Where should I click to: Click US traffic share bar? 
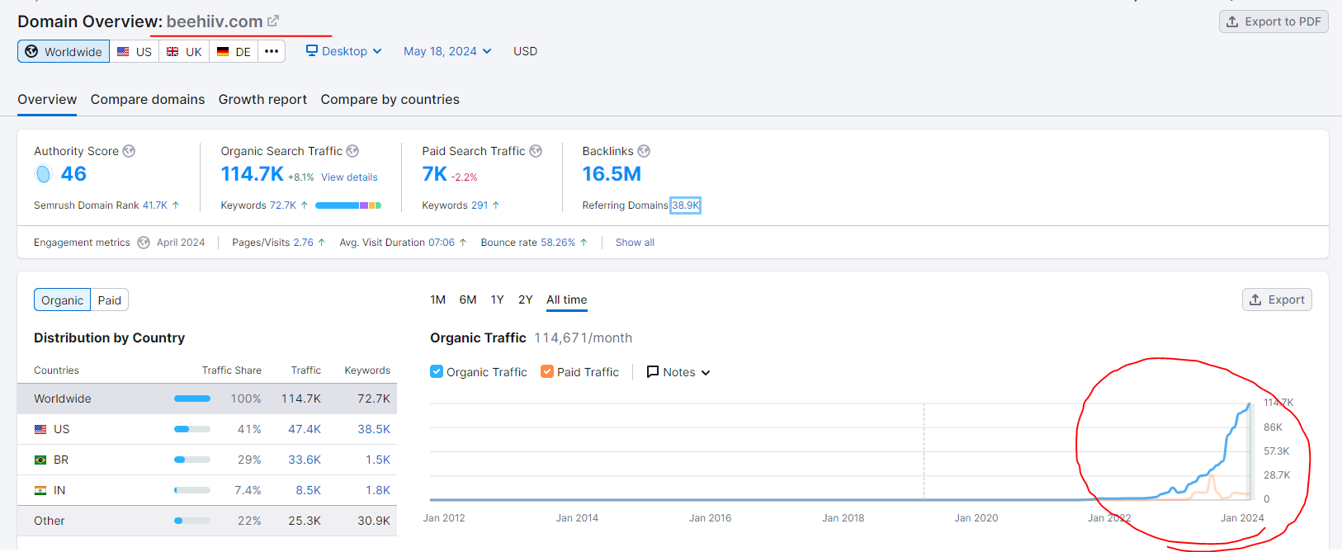[x=192, y=429]
